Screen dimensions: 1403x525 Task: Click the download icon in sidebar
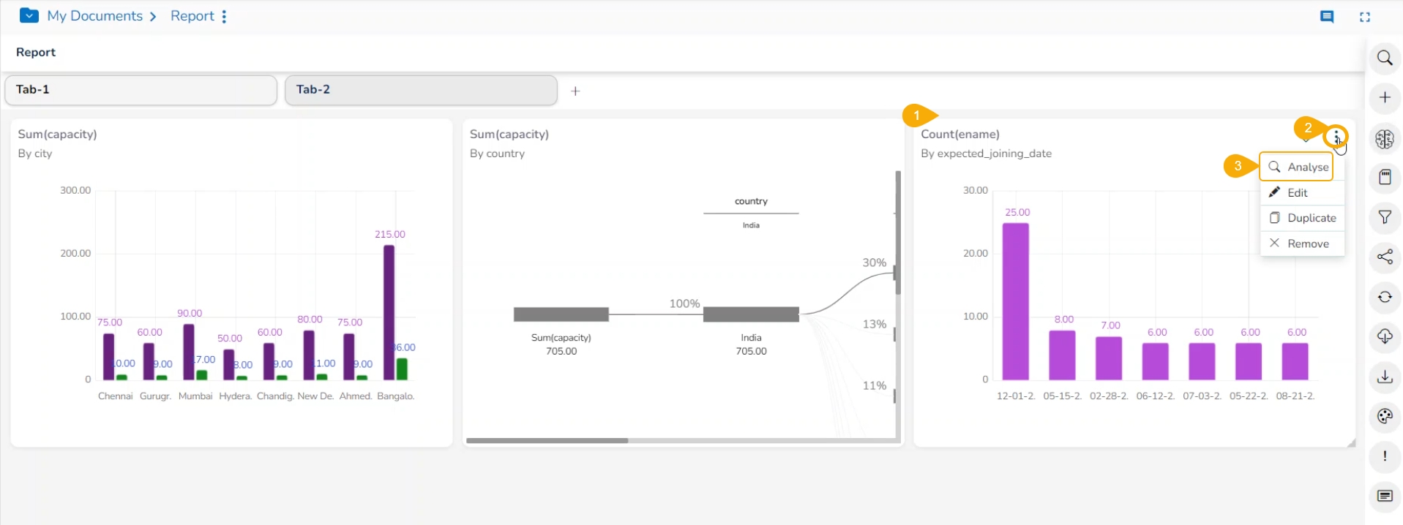click(1384, 377)
